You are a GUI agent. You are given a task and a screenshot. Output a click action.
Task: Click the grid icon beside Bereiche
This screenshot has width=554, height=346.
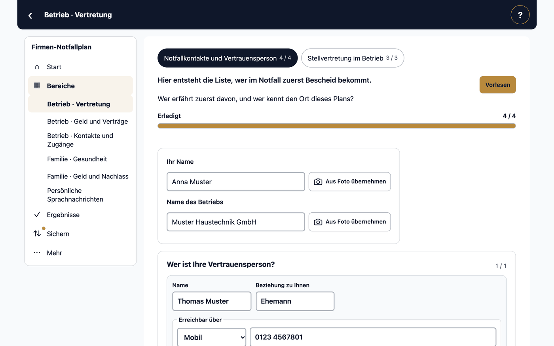[37, 85]
